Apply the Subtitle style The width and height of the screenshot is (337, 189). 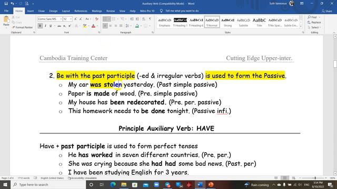243,22
